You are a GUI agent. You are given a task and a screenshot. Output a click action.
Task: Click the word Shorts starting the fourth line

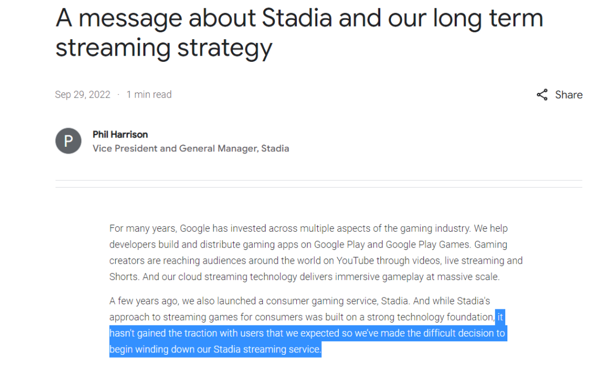[124, 277]
